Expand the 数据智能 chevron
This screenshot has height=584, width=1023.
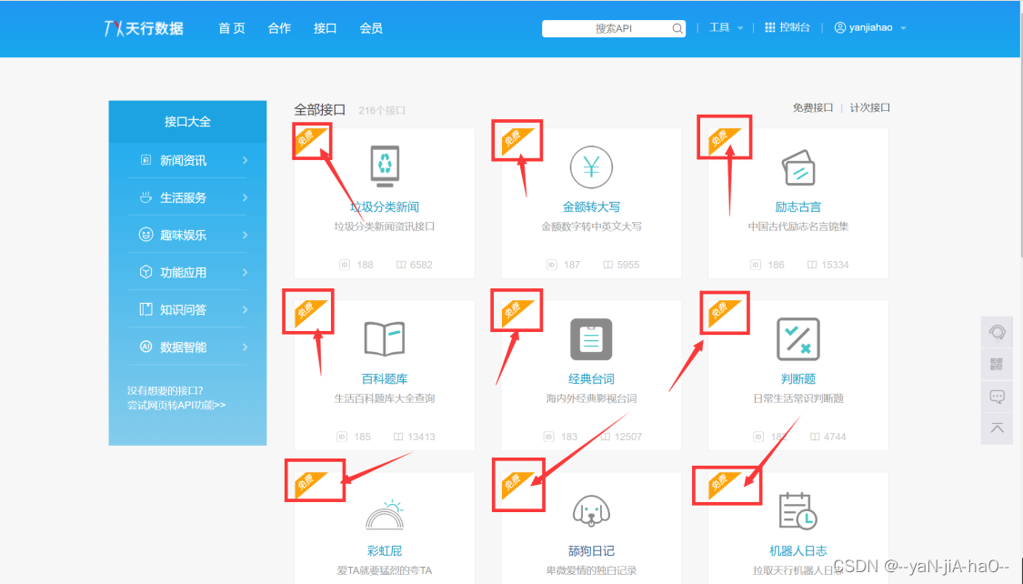(x=245, y=347)
